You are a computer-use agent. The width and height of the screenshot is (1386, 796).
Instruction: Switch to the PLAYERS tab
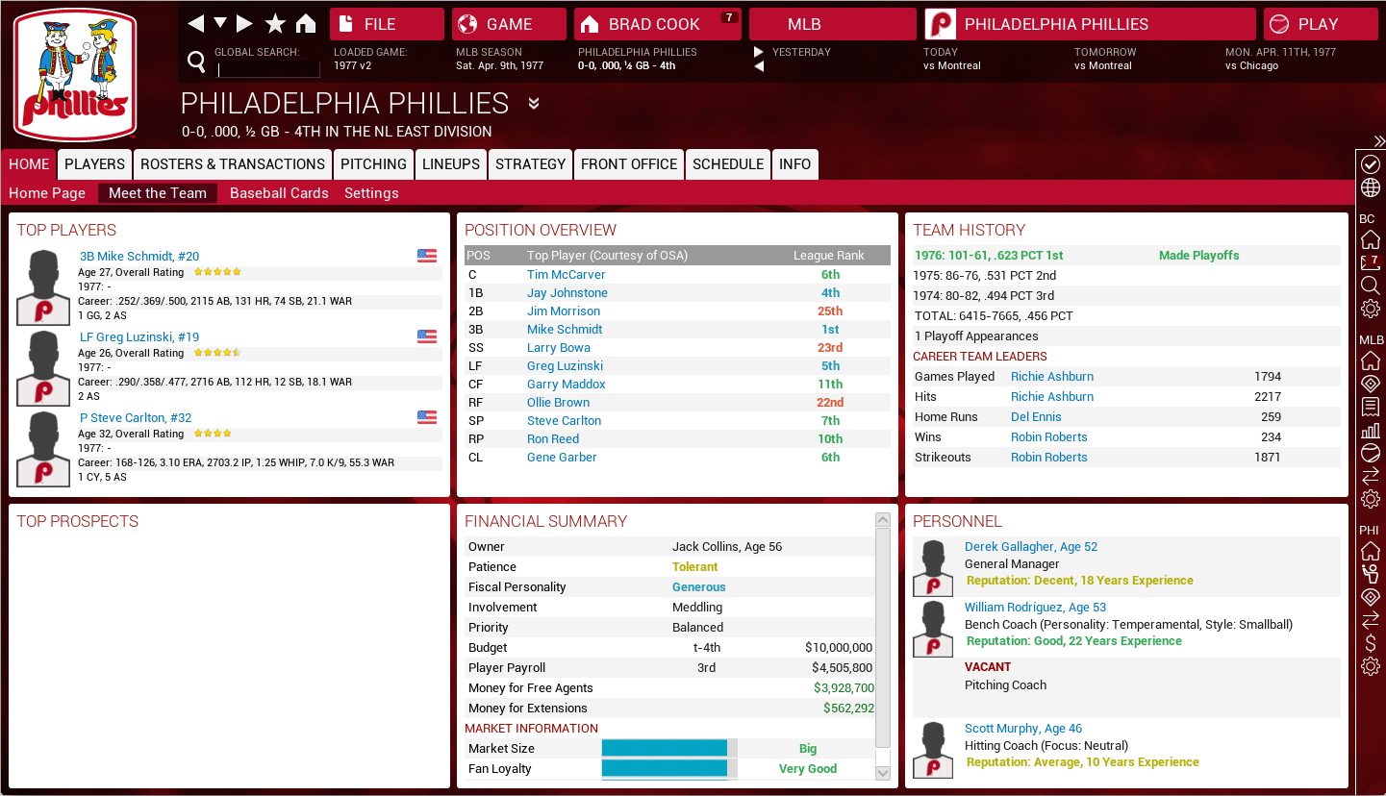[x=94, y=164]
